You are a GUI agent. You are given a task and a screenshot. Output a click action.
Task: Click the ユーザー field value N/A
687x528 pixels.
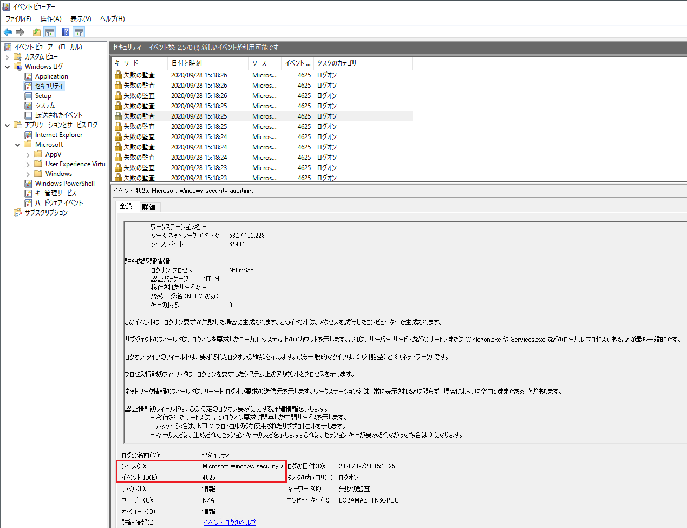pyautogui.click(x=208, y=500)
